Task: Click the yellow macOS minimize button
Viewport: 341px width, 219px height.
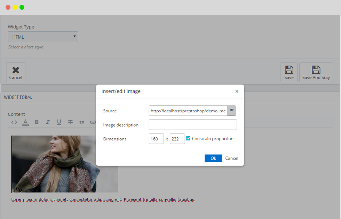Action: pyautogui.click(x=15, y=7)
